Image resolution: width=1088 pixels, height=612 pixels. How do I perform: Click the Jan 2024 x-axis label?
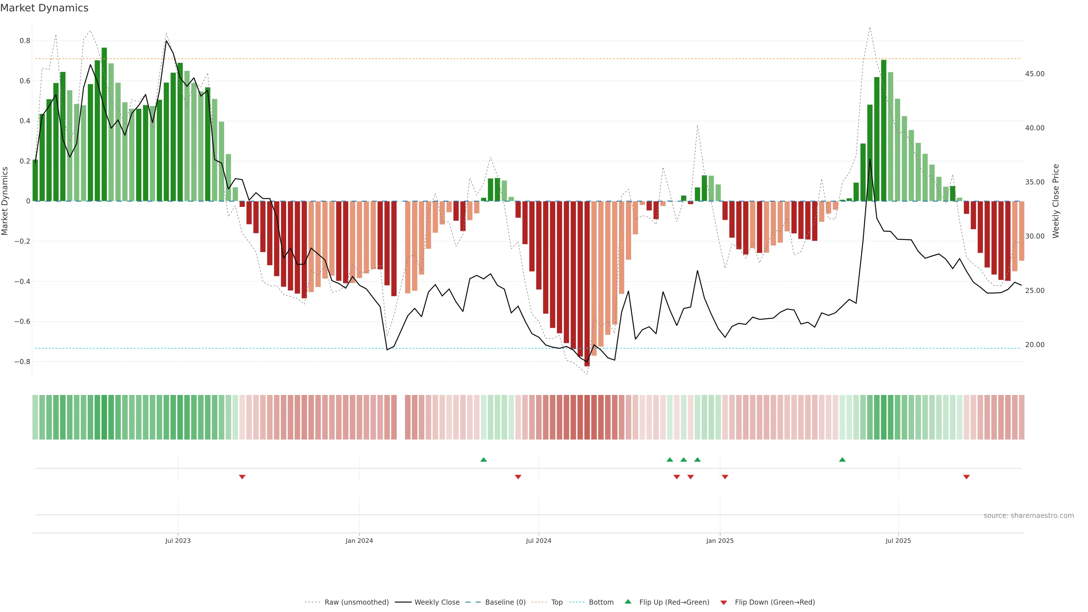point(359,541)
